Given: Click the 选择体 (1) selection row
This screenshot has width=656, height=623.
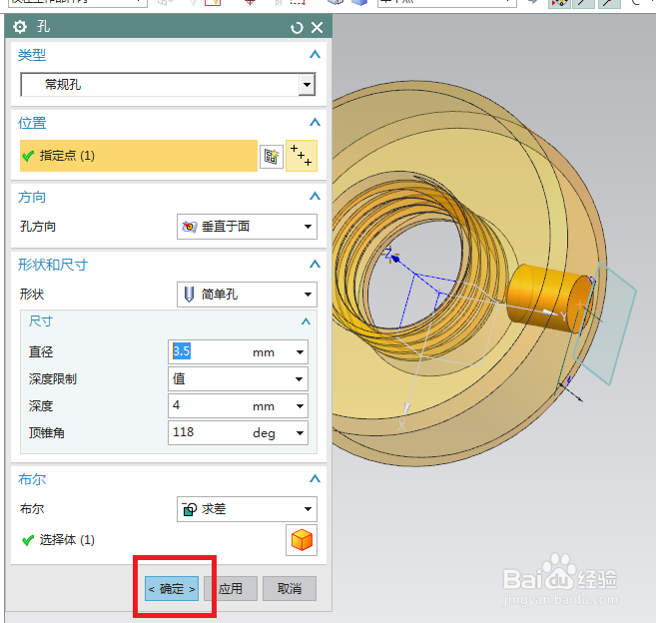Looking at the screenshot, I should [x=151, y=540].
